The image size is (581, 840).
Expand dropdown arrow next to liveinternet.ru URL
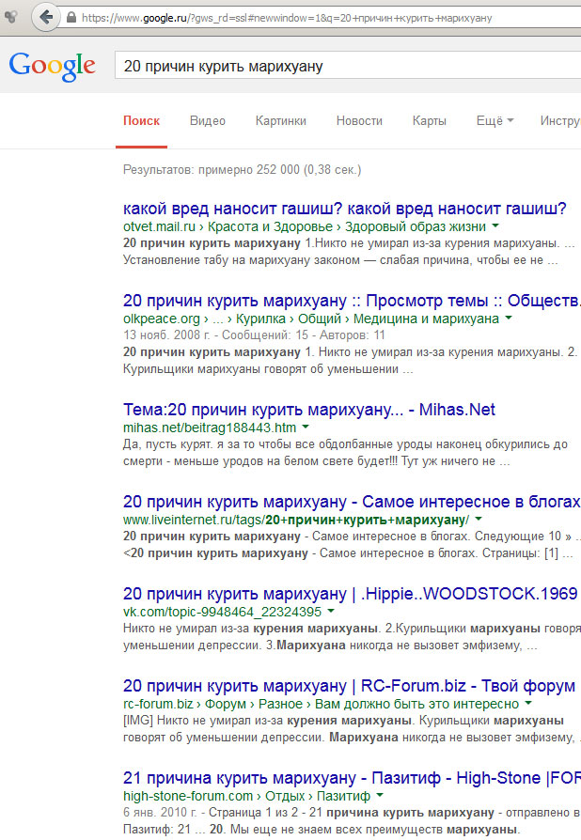pos(479,519)
